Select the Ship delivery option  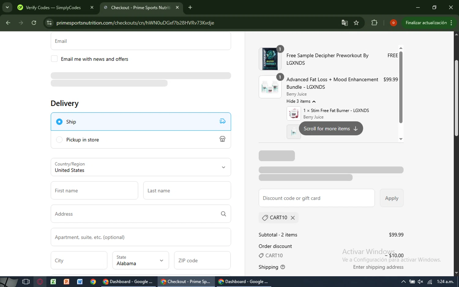pyautogui.click(x=141, y=121)
